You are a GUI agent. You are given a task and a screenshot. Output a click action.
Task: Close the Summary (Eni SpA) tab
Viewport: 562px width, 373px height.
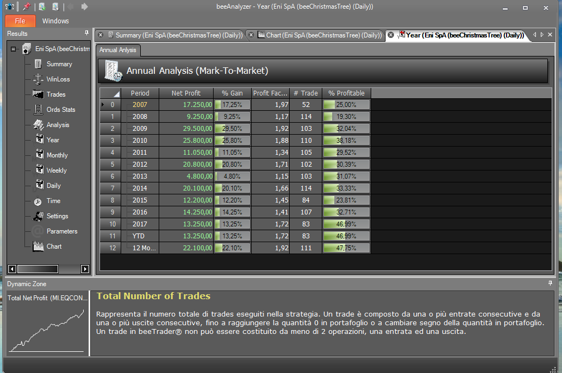[101, 35]
